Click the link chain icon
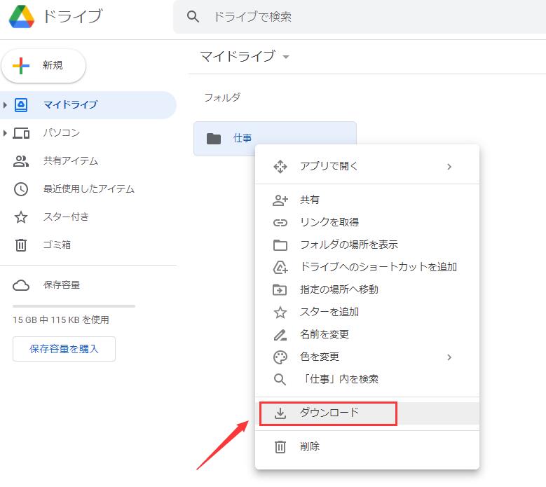 pyautogui.click(x=280, y=223)
